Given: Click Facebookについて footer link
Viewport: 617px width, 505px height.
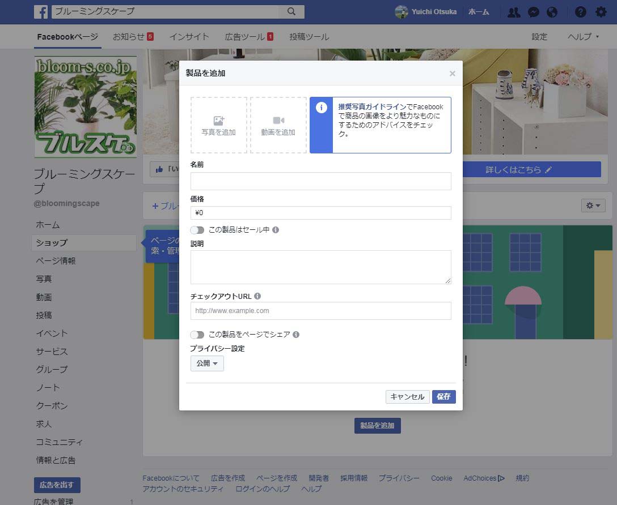Looking at the screenshot, I should click(171, 478).
